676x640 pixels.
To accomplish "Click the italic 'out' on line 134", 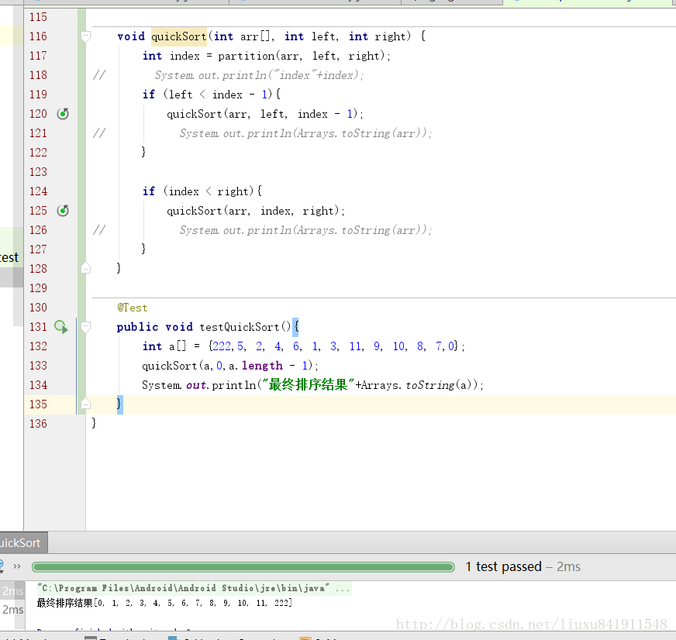I will point(195,385).
